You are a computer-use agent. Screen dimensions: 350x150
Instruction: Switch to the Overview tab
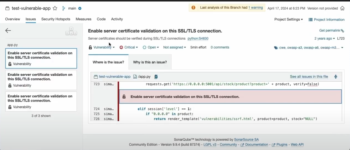pyautogui.click(x=13, y=19)
